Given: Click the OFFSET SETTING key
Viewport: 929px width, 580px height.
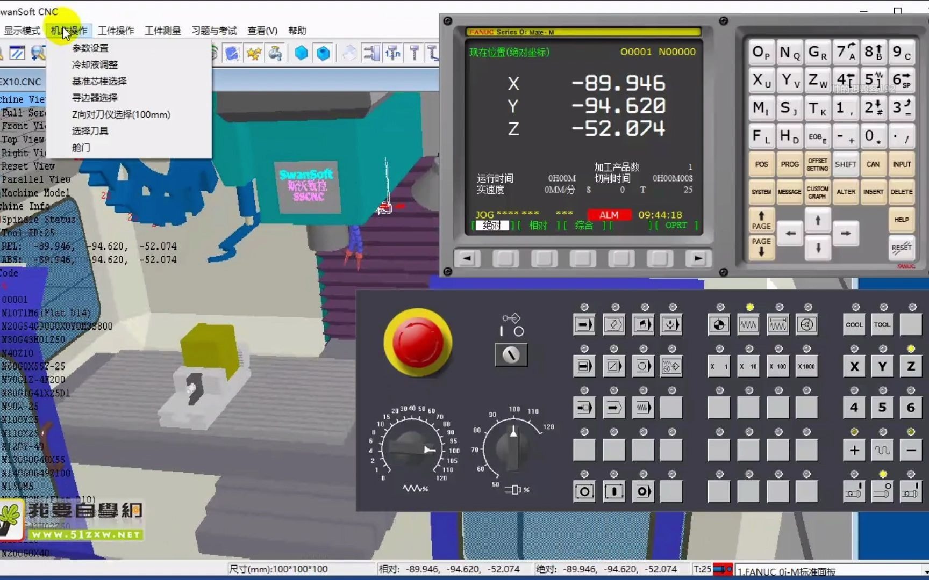Looking at the screenshot, I should 817,164.
